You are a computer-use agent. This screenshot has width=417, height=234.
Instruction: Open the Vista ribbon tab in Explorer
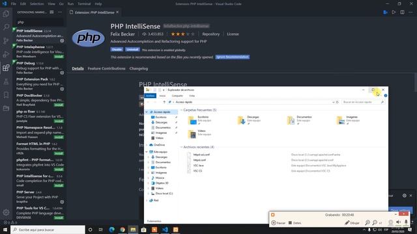192,96
